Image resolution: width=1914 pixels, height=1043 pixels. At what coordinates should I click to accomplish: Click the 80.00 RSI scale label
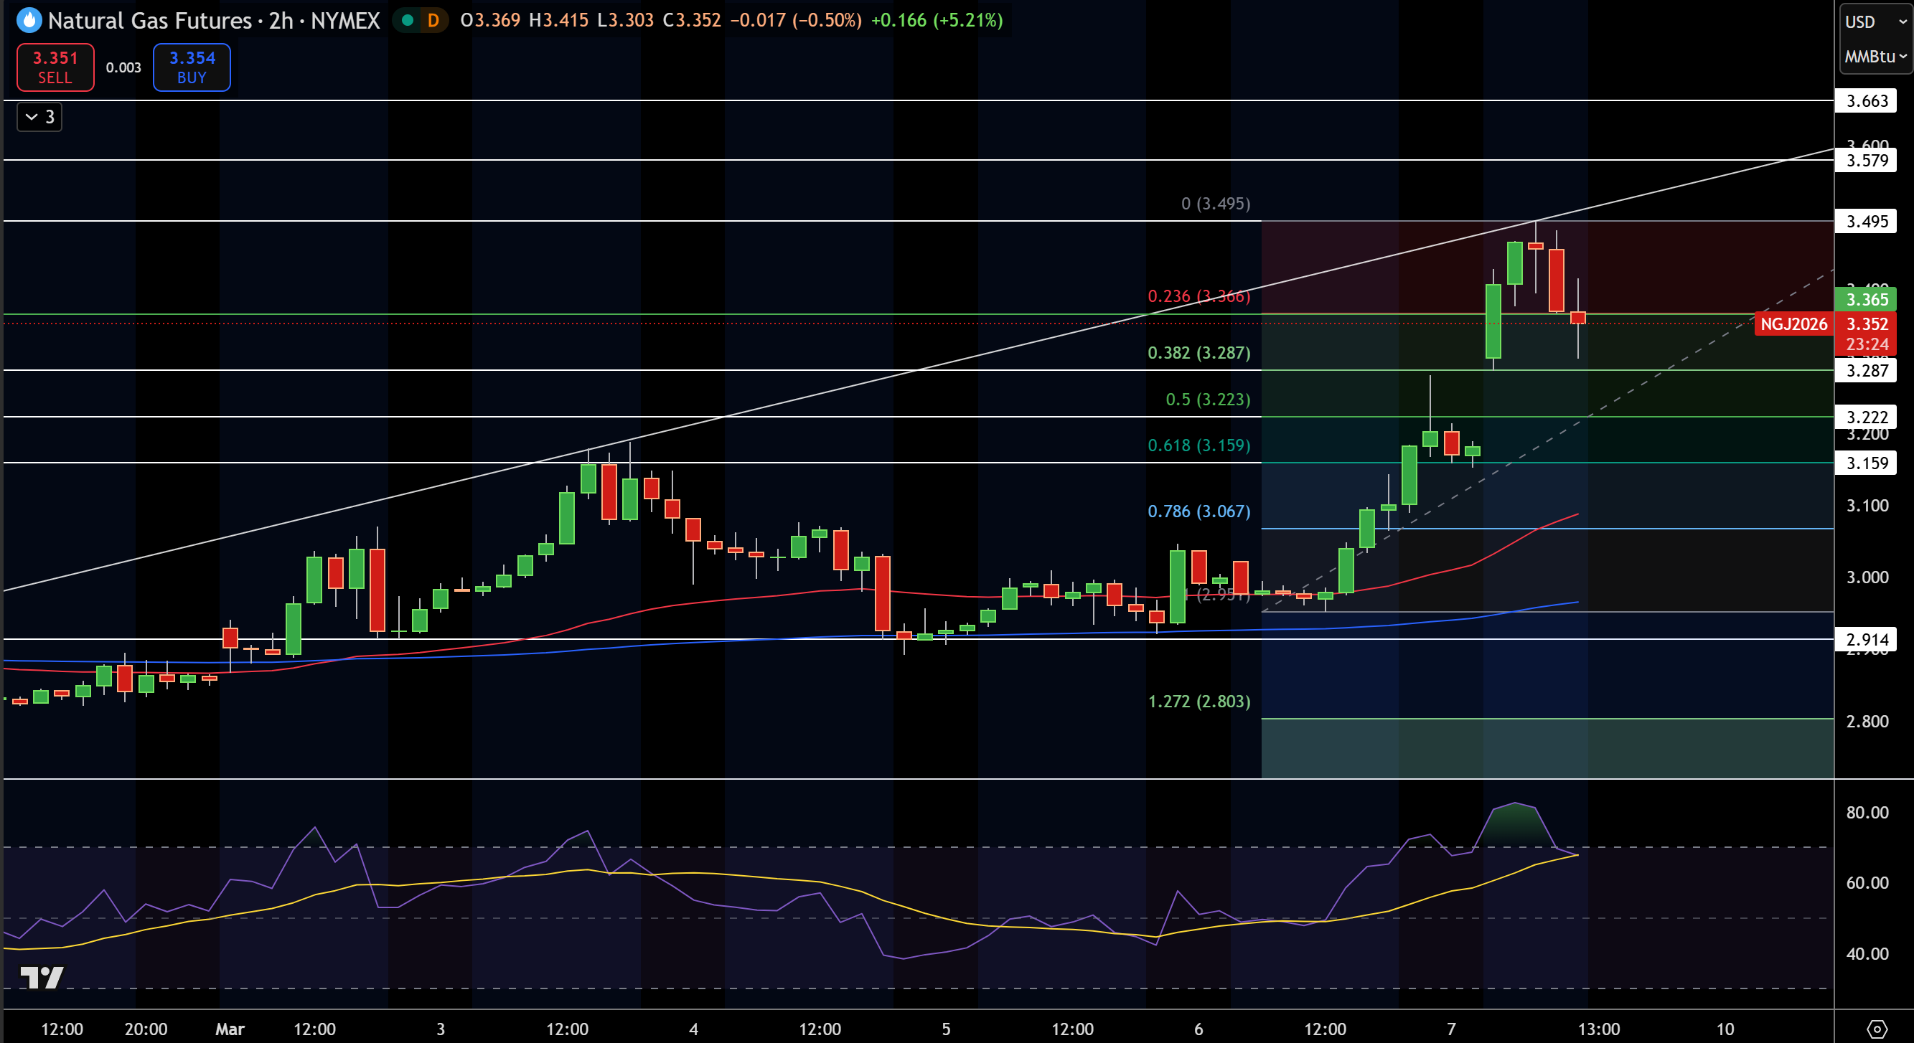coord(1867,812)
